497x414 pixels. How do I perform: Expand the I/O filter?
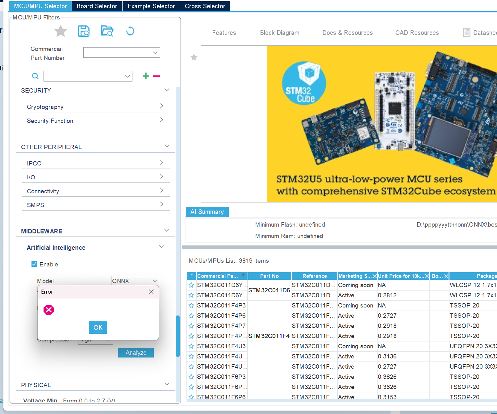161,176
